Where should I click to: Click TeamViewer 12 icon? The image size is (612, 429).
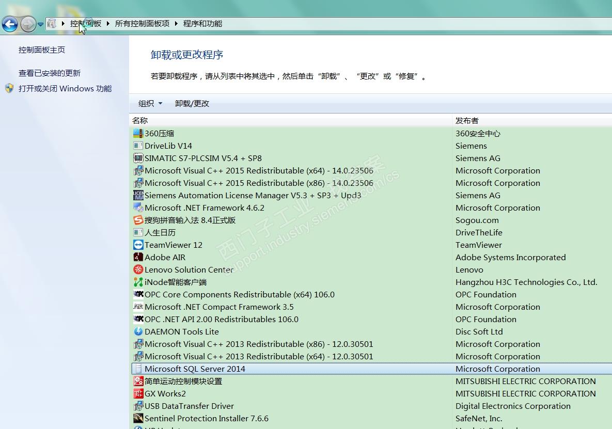(x=138, y=245)
